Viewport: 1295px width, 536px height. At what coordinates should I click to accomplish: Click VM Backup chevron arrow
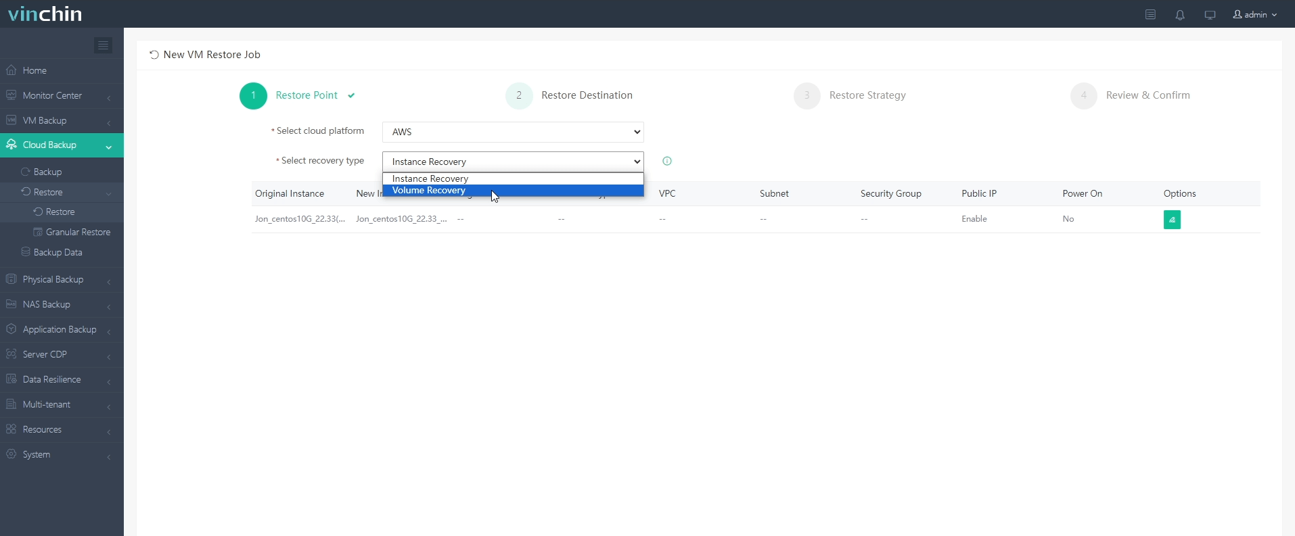point(109,122)
